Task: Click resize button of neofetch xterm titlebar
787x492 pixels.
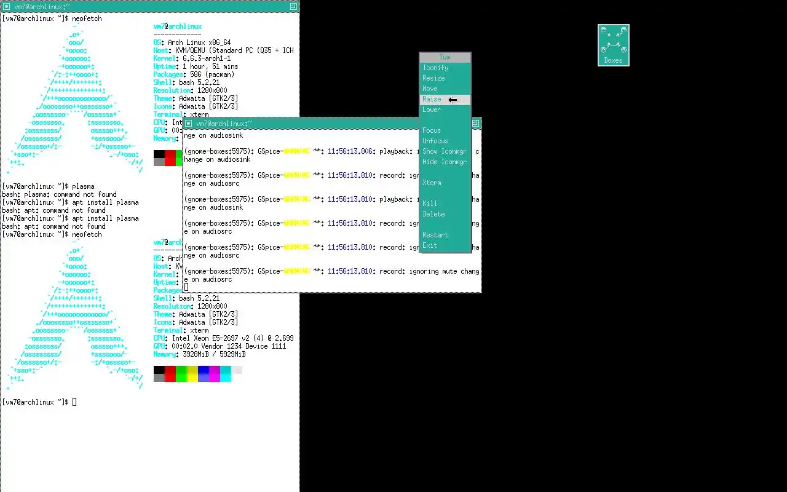Action: click(x=293, y=6)
